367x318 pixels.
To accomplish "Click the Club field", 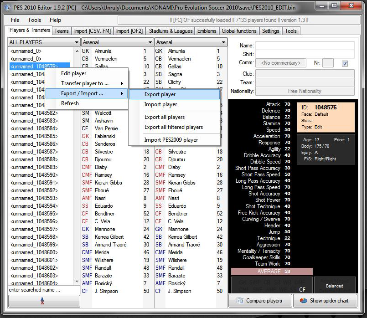I will pyautogui.click(x=305, y=74).
